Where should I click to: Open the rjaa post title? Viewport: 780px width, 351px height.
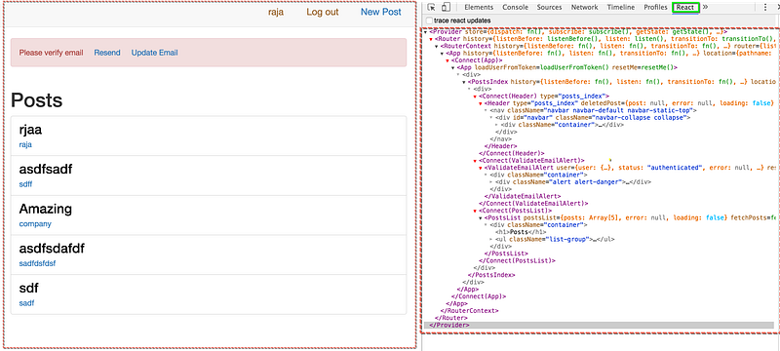[x=30, y=131]
